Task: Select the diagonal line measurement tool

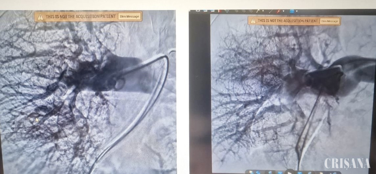Action: (x=271, y=11)
